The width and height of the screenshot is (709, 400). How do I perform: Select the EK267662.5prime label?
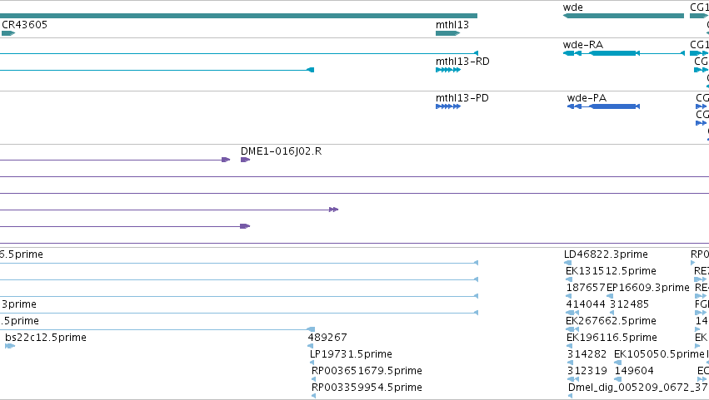[611, 320]
